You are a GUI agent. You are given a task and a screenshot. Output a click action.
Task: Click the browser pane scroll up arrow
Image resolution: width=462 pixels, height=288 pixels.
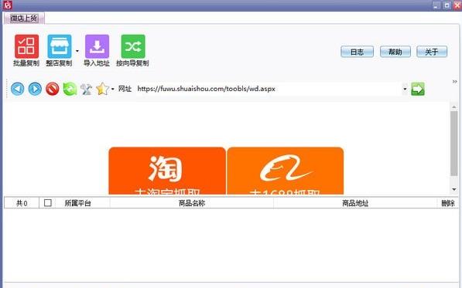coord(454,107)
